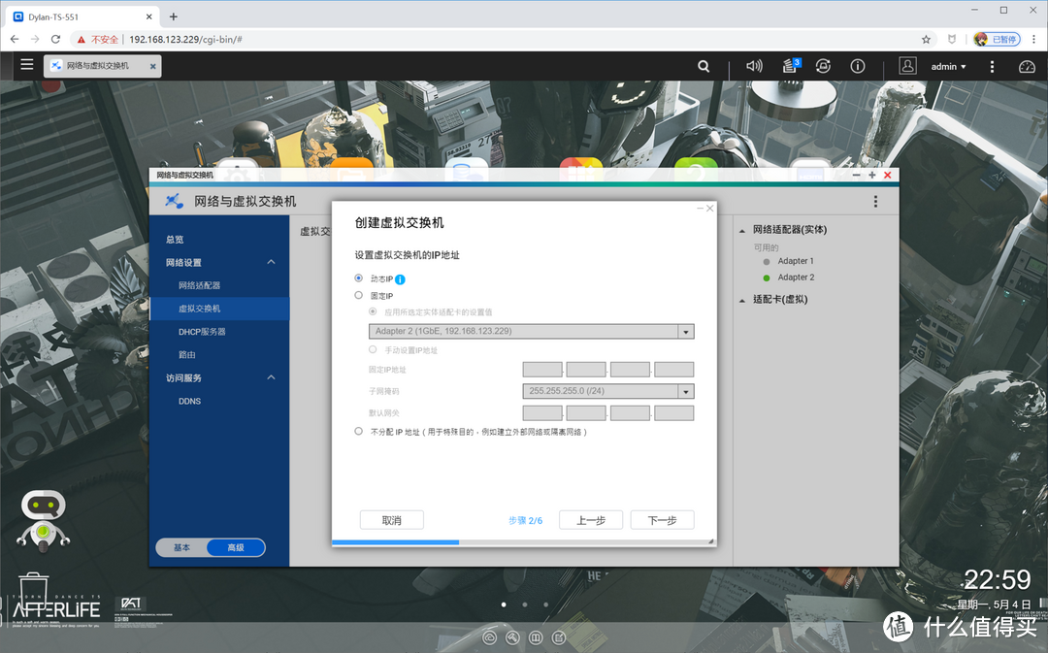
Task: Click the fourth bottom dock icon
Action: click(x=559, y=637)
